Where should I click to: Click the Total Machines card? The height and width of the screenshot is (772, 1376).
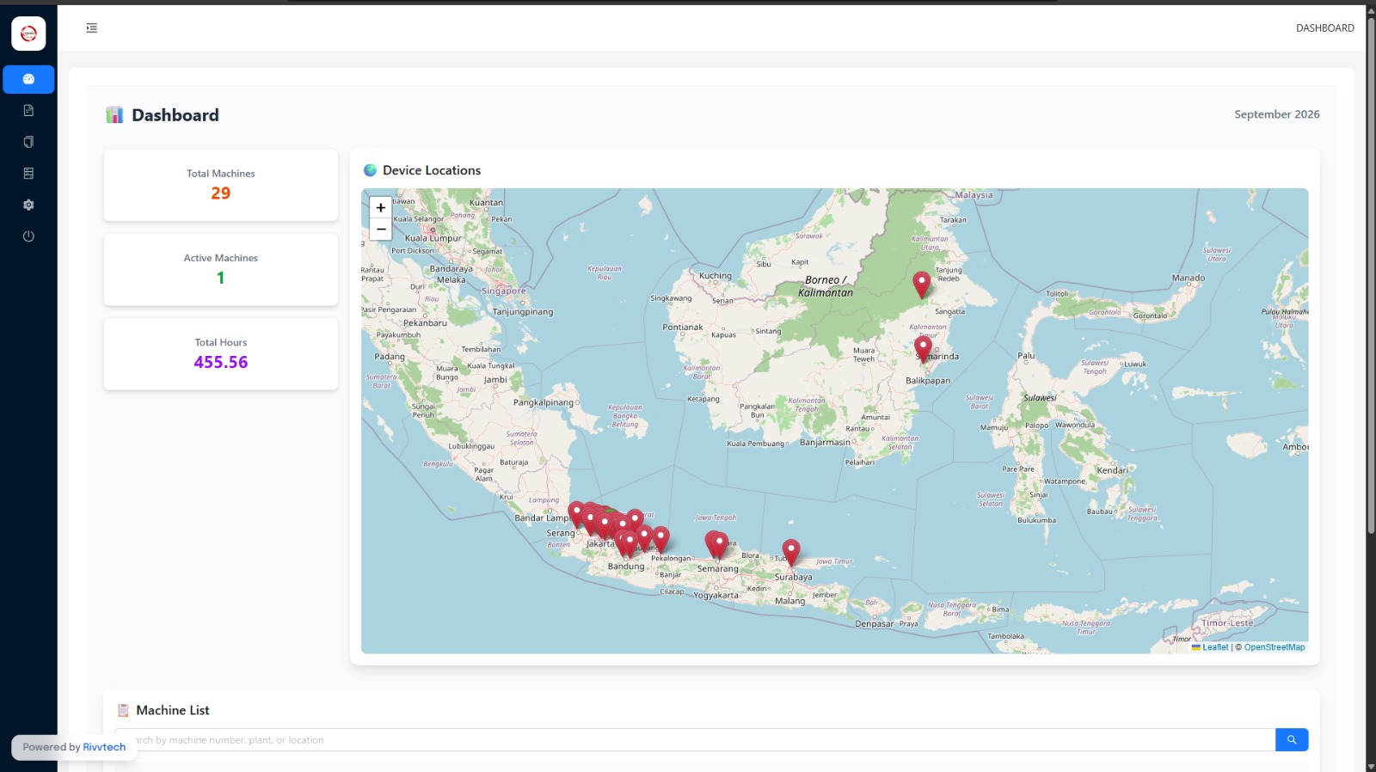coord(221,185)
